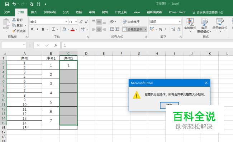The image size is (233, 142).
Task: Select cell containing 序号1
Action: 51,58
